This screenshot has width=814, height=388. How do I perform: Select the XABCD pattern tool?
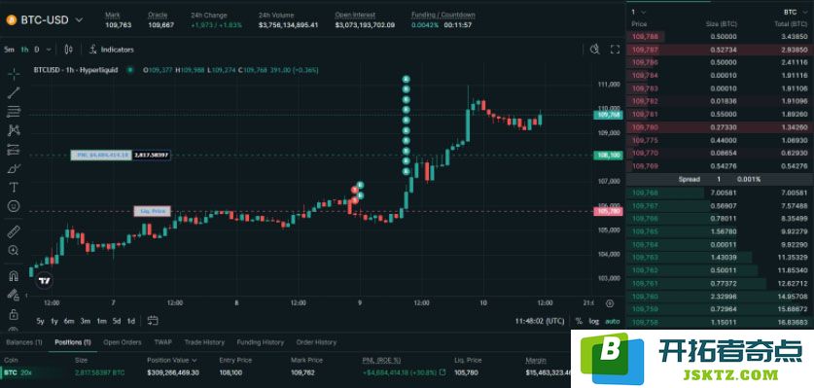(x=14, y=130)
